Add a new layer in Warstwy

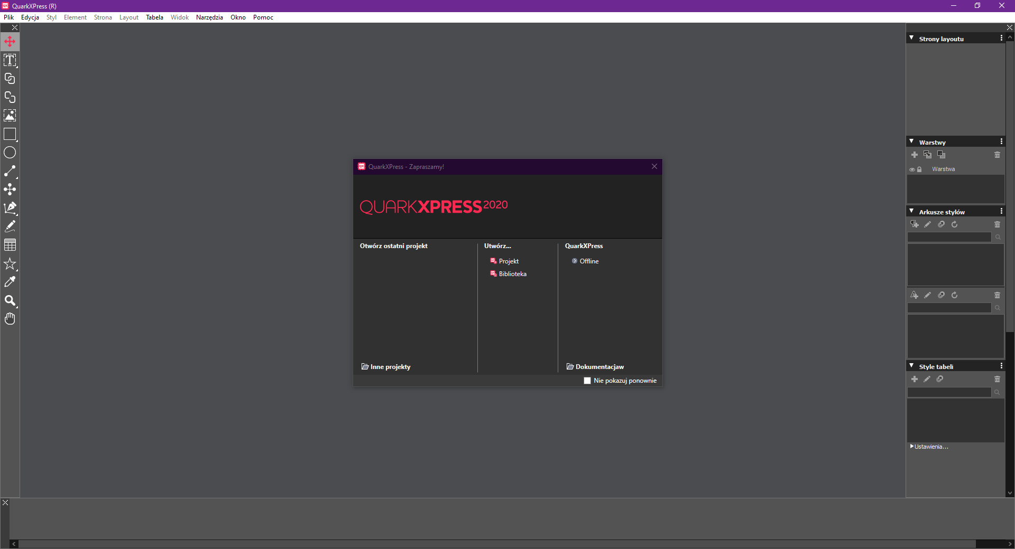pyautogui.click(x=915, y=155)
